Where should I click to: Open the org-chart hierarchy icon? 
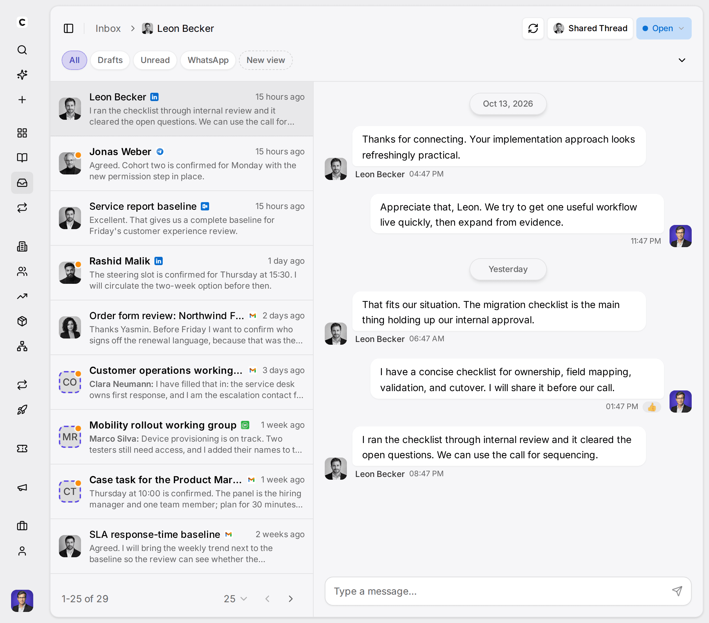(x=22, y=346)
